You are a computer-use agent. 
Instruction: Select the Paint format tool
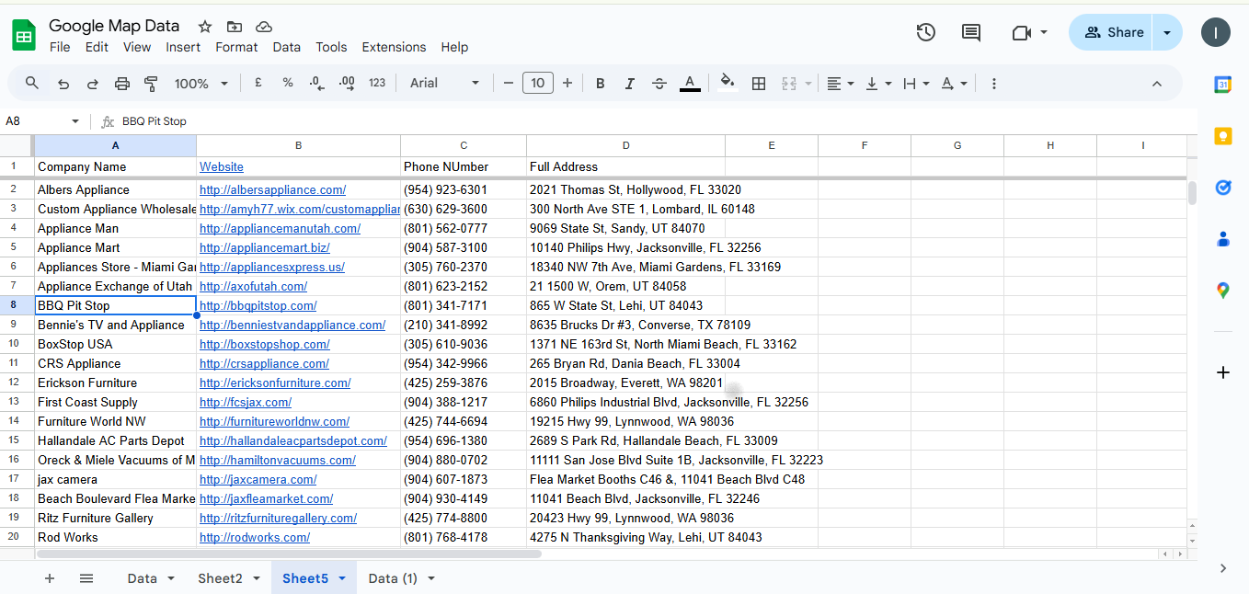(x=152, y=84)
